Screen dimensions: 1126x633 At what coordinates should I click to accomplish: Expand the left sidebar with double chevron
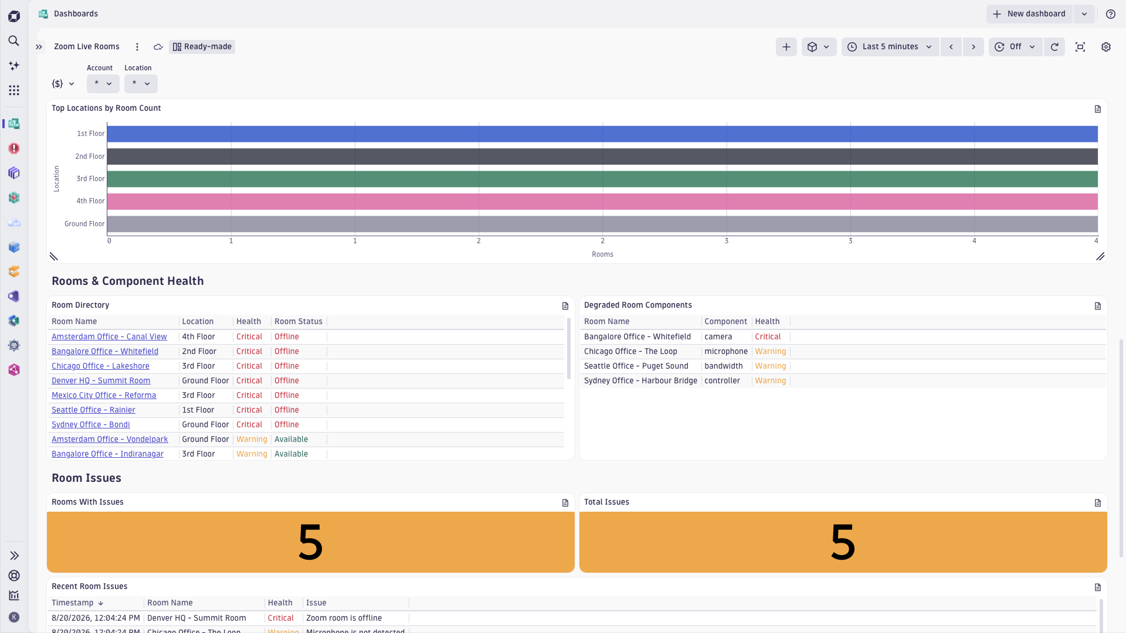39,47
